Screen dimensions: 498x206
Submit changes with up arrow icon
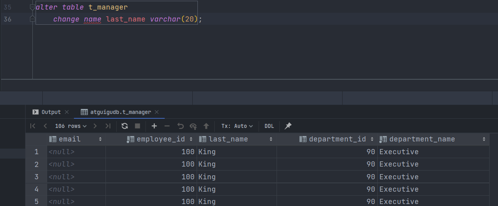[206, 126]
